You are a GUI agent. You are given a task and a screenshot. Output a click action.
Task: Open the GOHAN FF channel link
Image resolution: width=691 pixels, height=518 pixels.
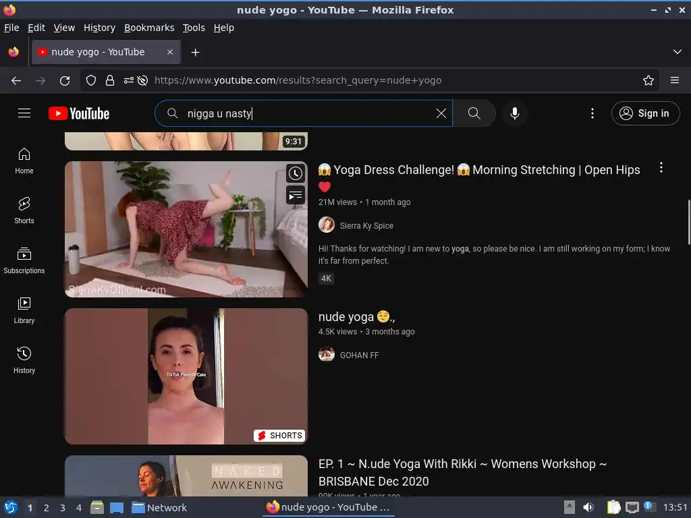[359, 355]
